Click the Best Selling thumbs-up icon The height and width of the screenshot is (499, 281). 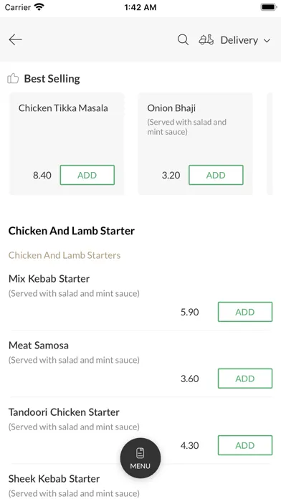[x=13, y=79]
